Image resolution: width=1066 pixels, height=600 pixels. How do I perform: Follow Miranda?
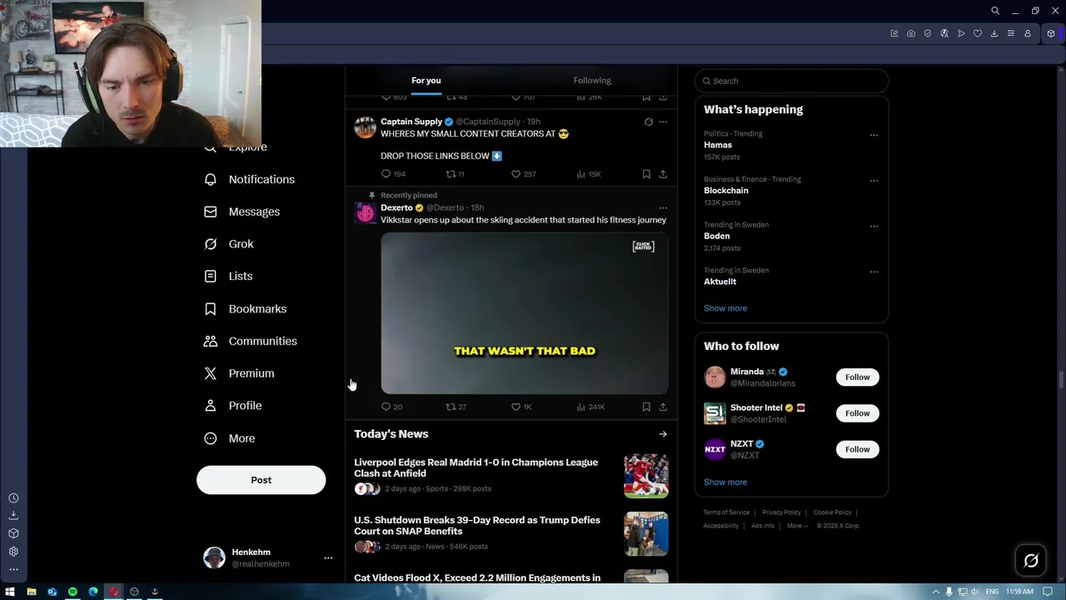click(857, 377)
